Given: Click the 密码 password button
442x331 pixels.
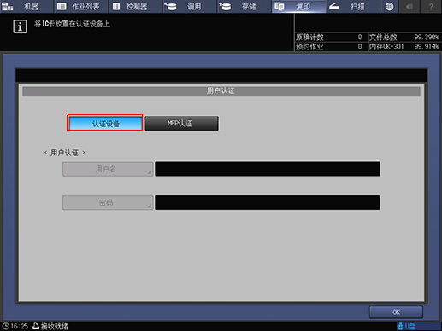Looking at the screenshot, I should pyautogui.click(x=108, y=203).
